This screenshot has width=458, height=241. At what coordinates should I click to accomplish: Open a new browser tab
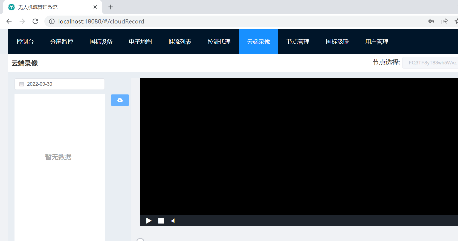(x=111, y=7)
